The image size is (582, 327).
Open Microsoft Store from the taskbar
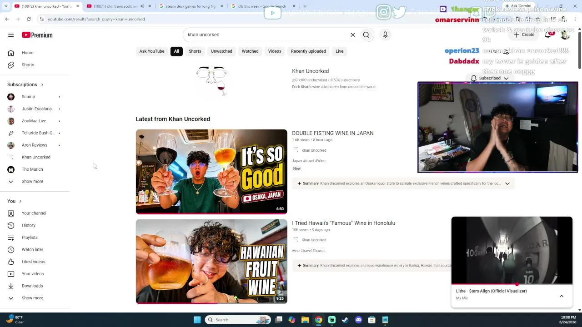[371, 320]
